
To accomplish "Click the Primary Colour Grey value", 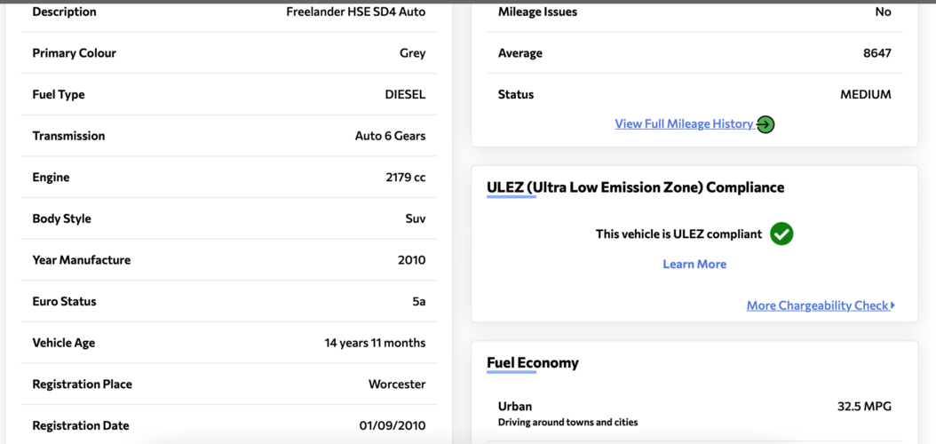I will click(412, 53).
